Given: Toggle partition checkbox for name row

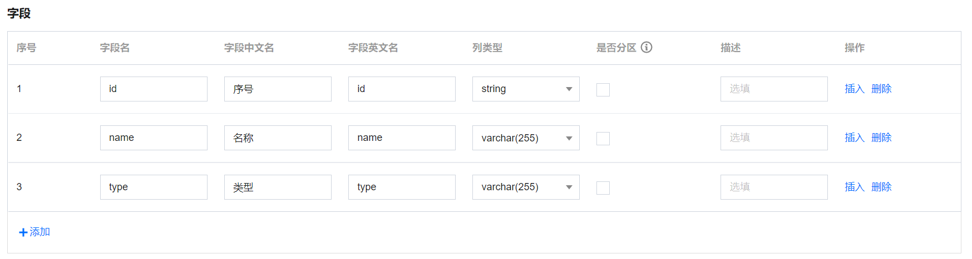Looking at the screenshot, I should (603, 138).
